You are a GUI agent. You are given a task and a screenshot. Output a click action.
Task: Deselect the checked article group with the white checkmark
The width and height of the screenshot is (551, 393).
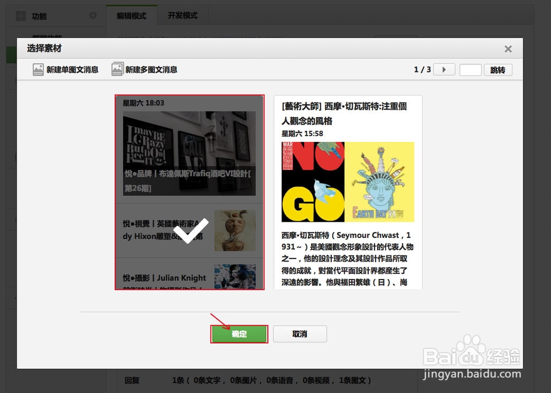(x=190, y=233)
